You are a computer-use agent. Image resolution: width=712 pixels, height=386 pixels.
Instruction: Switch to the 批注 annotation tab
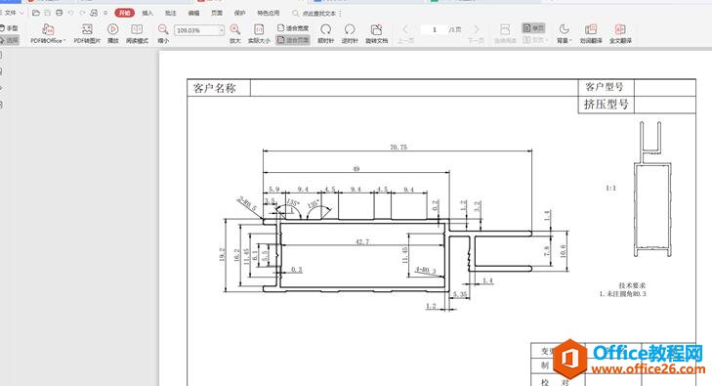(170, 13)
